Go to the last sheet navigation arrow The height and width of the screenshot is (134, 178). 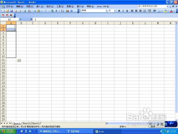click(10, 123)
